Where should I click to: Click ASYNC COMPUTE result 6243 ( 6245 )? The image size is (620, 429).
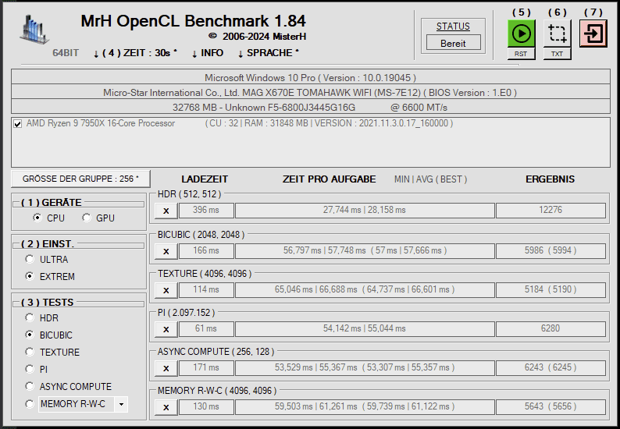click(x=551, y=368)
